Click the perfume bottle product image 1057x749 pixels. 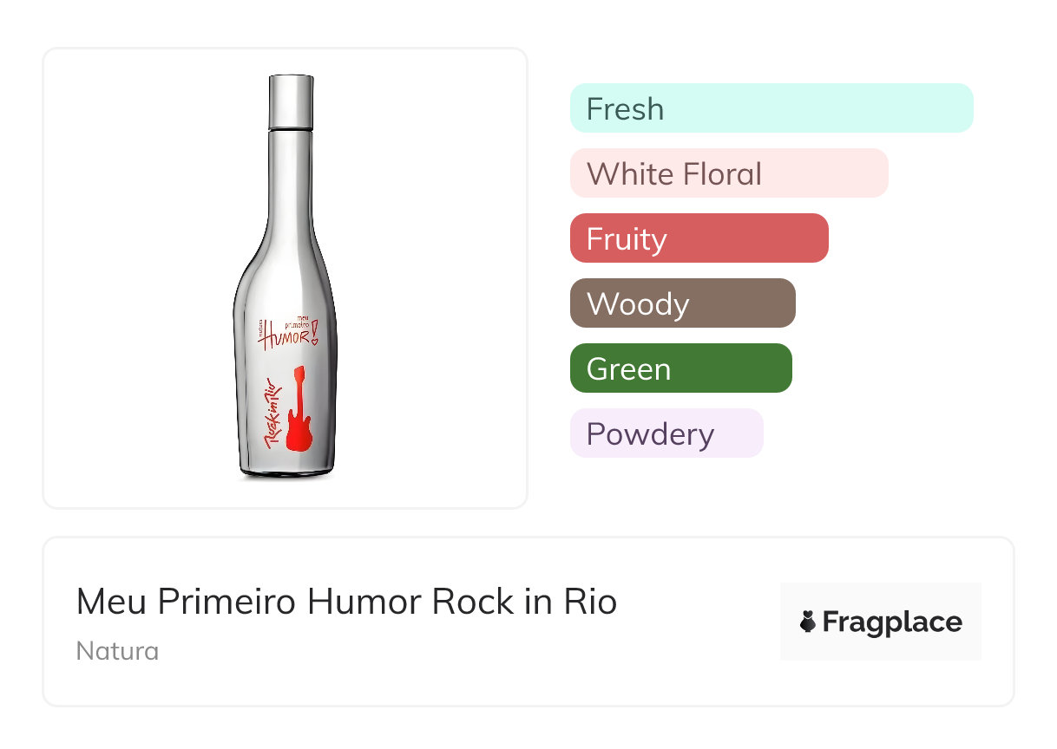coord(285,277)
